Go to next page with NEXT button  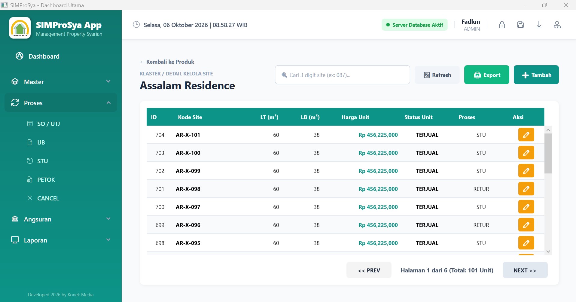525,270
